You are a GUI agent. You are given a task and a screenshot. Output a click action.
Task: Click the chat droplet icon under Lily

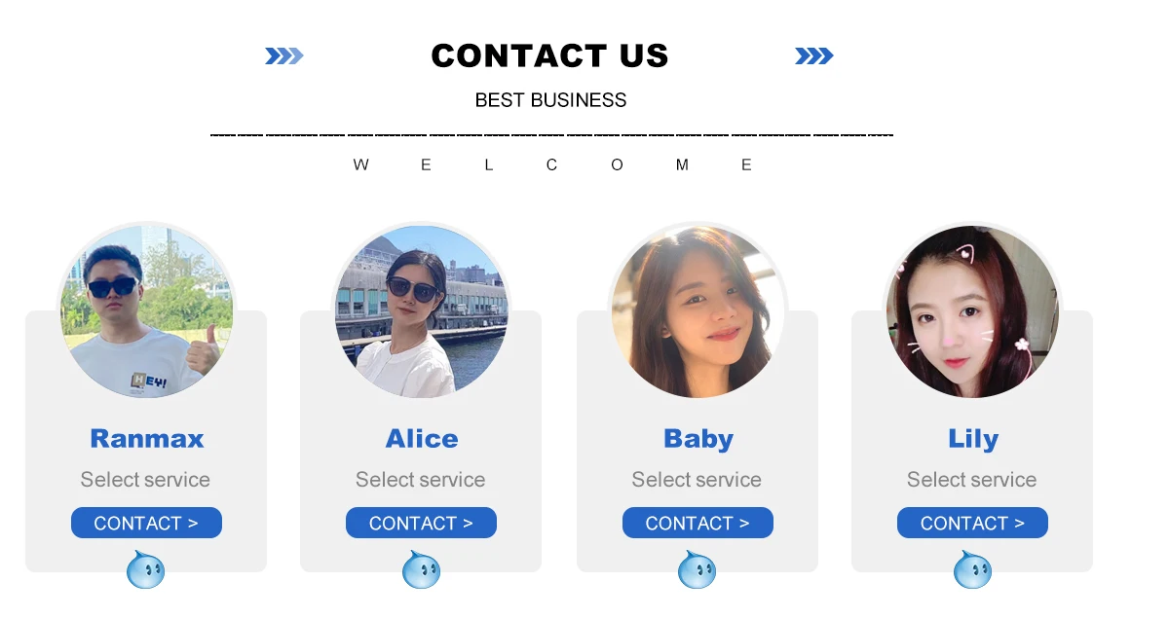click(x=973, y=569)
